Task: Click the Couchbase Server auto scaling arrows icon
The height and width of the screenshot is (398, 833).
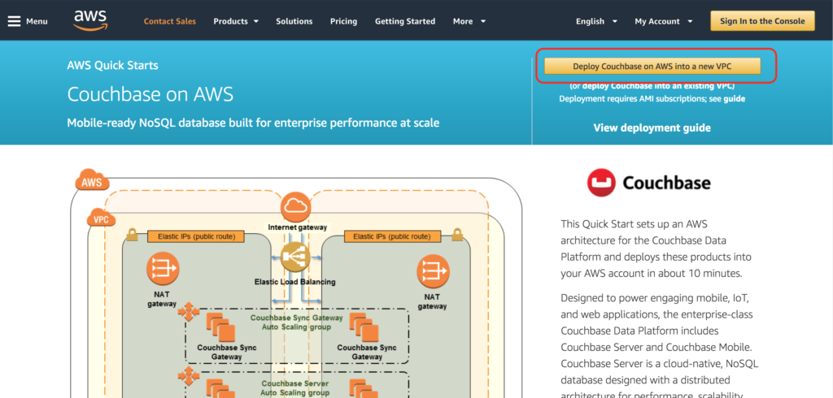Action: (x=189, y=376)
